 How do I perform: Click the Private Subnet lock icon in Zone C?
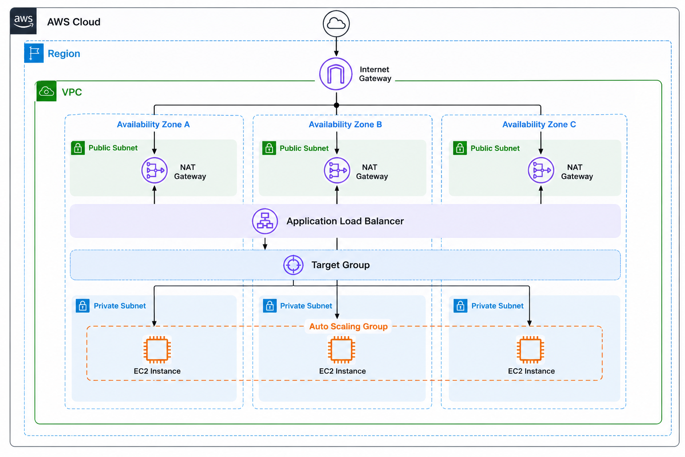pyautogui.click(x=460, y=306)
